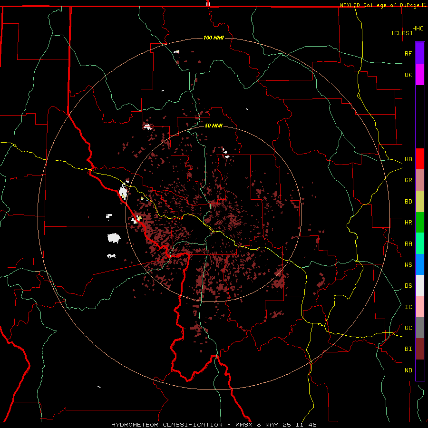Click the RA light green legend swatch

[420, 243]
